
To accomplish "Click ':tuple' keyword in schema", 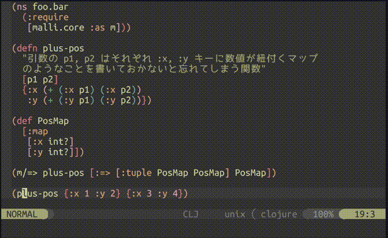I will [x=136, y=173].
